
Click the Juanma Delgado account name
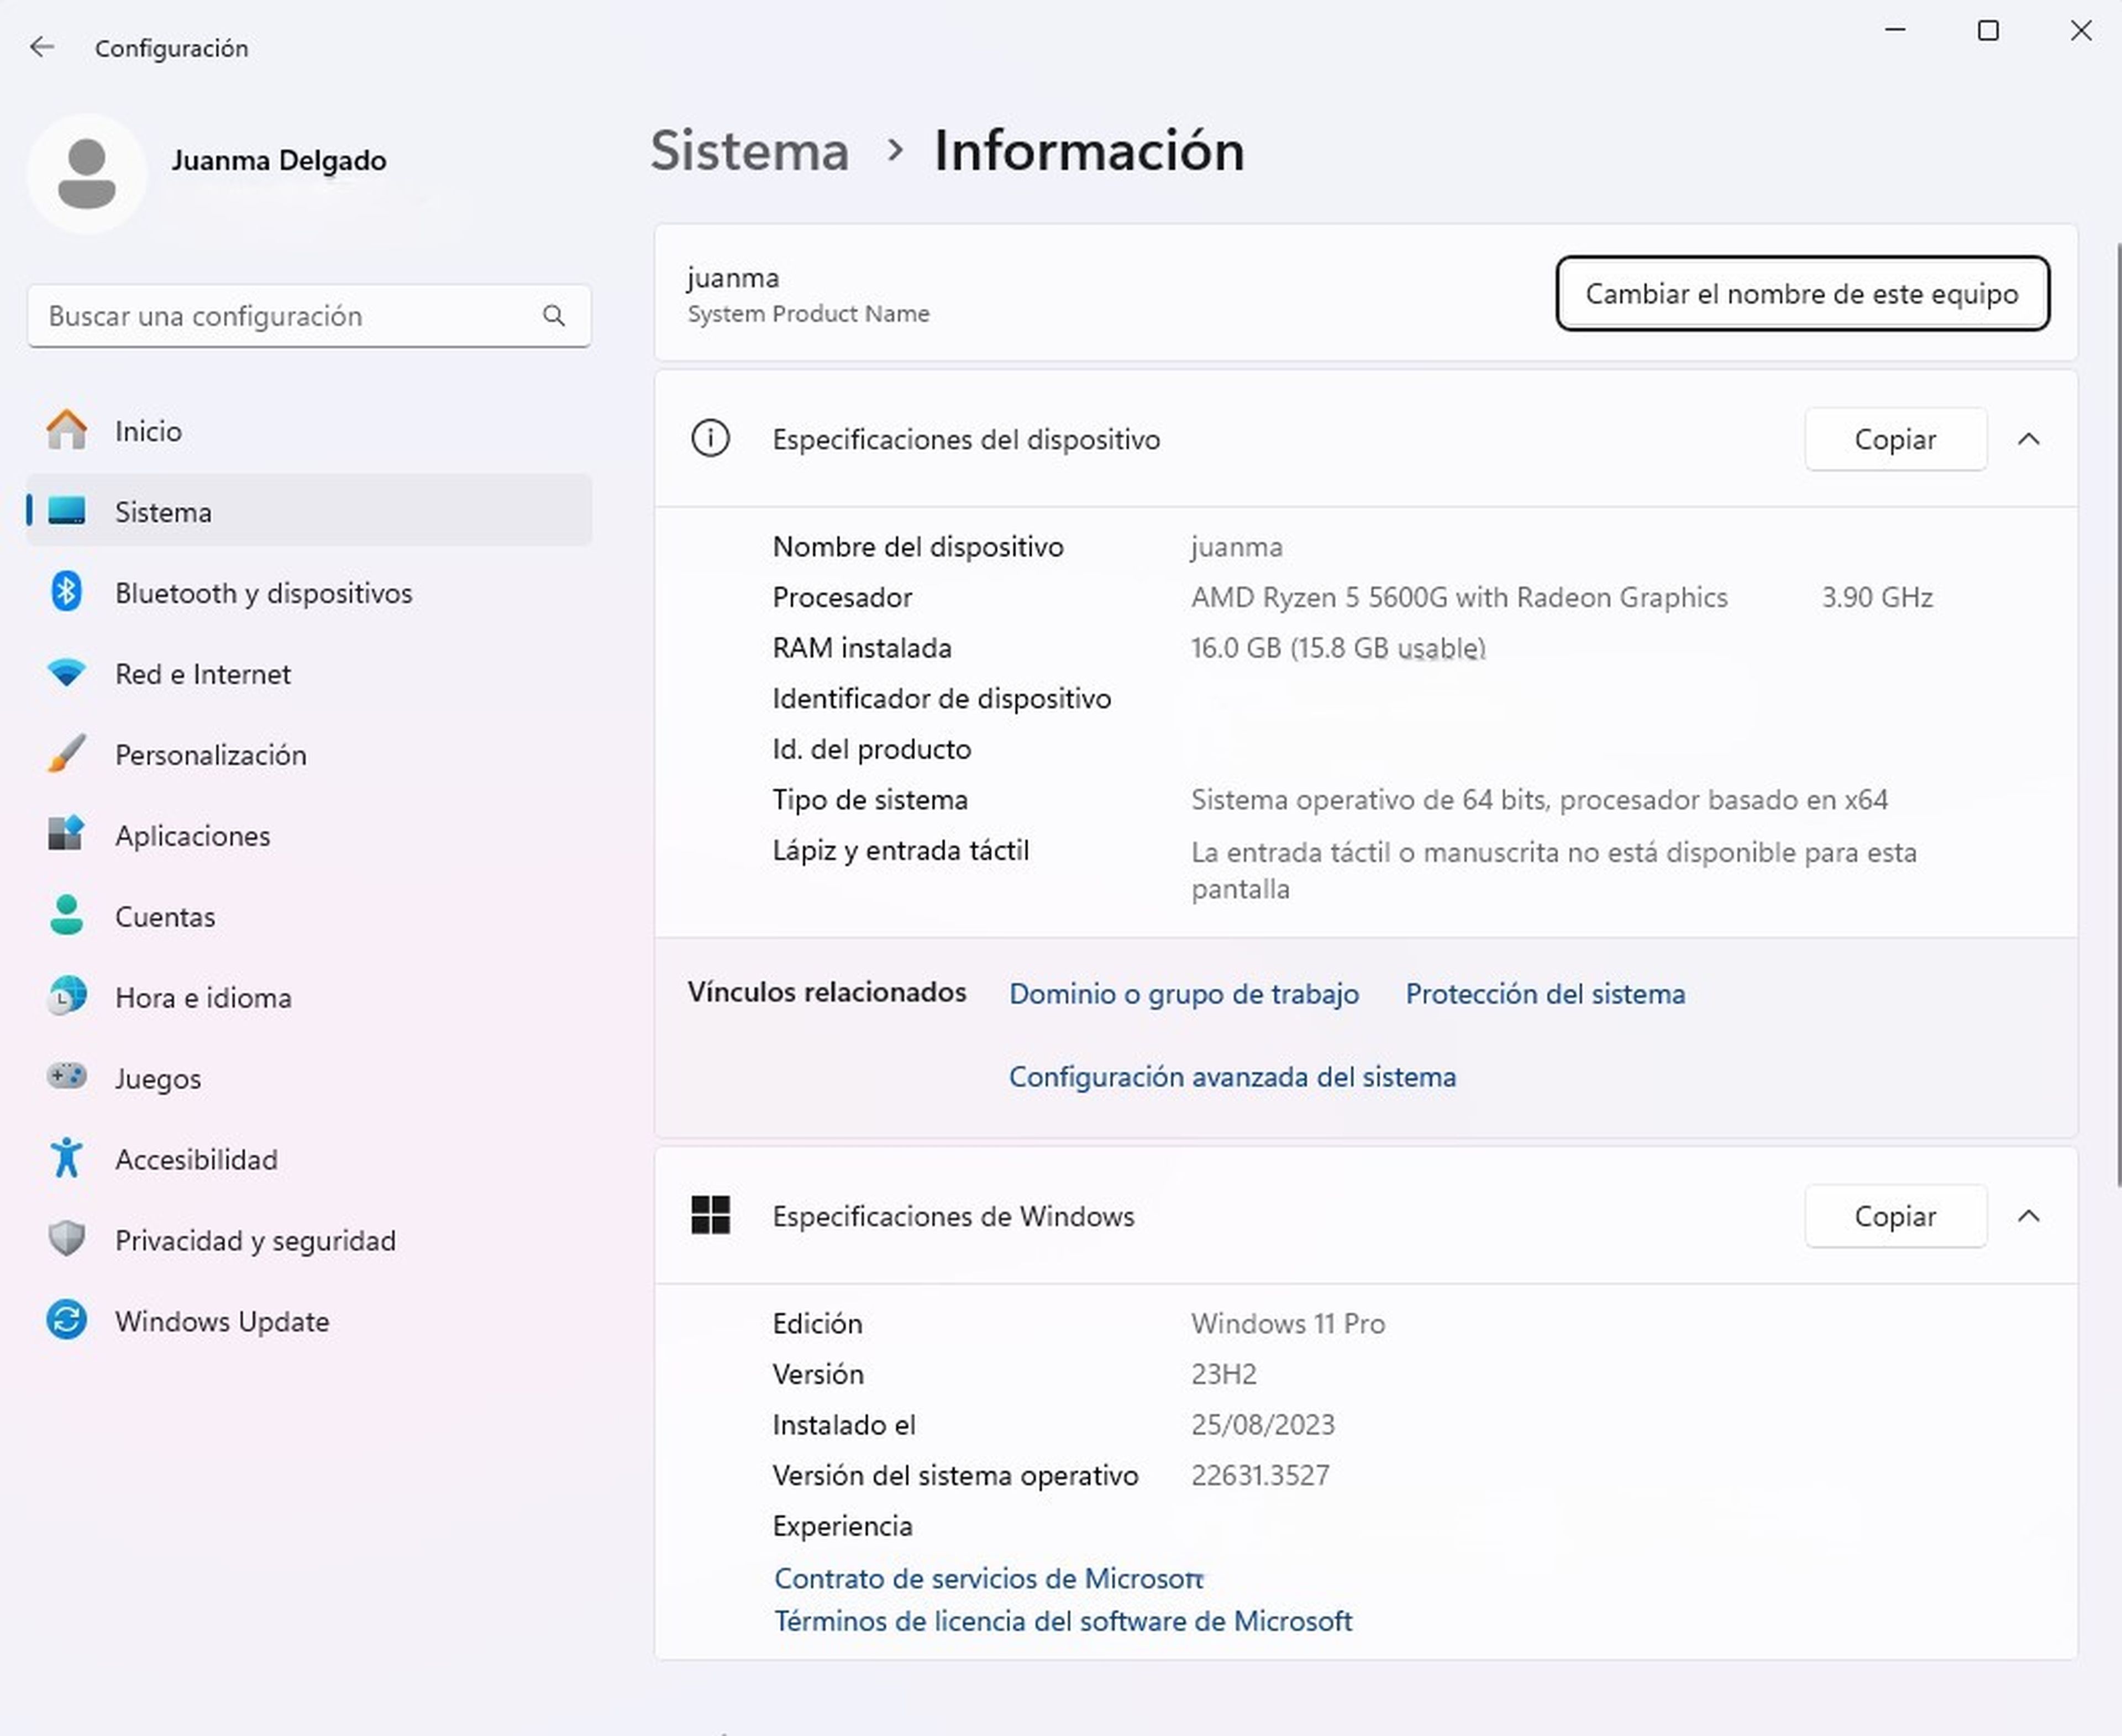click(278, 160)
